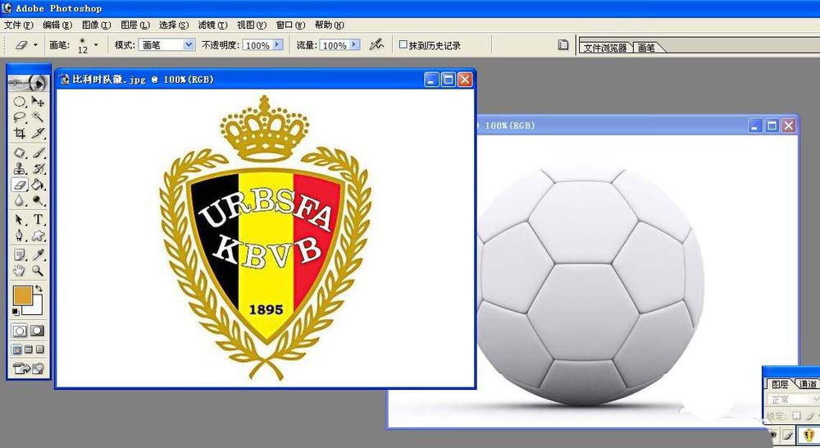The height and width of the screenshot is (448, 820).
Task: Click the foreground color swatch (tan)
Action: [x=22, y=295]
